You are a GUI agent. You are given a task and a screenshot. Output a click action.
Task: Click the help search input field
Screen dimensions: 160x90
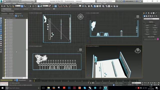(106, 1)
